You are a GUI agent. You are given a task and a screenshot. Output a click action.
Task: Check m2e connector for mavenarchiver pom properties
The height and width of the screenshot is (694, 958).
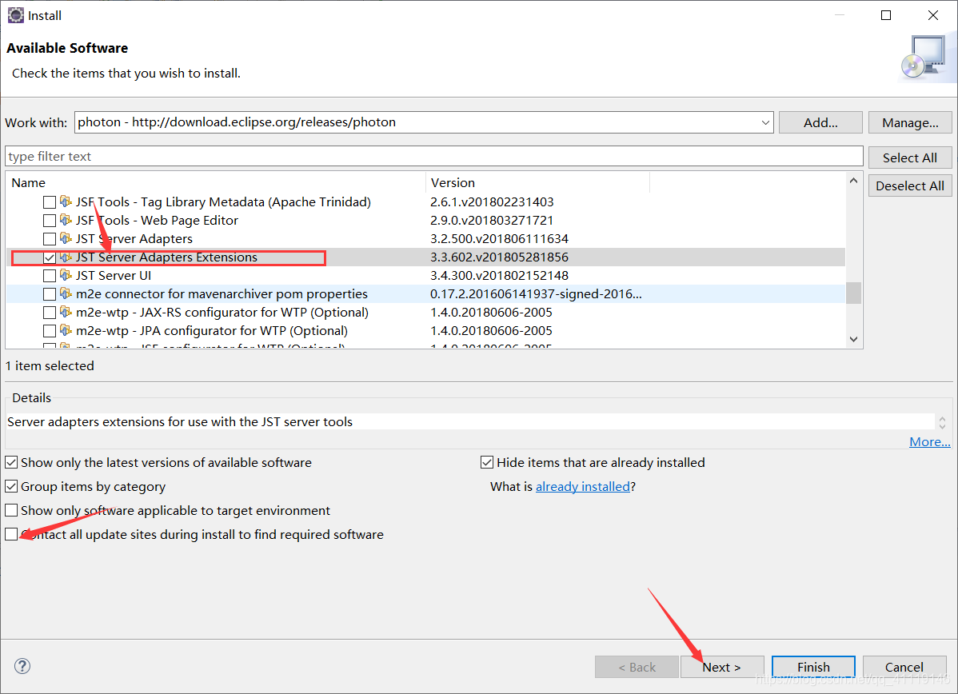click(x=50, y=294)
